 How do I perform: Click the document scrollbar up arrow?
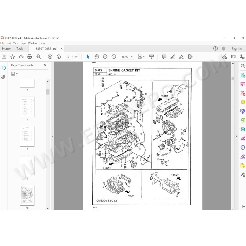233,63
